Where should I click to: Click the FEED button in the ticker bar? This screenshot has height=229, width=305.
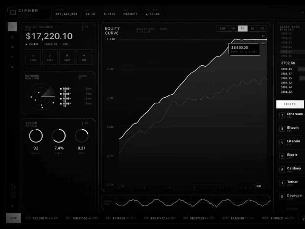pos(13,218)
